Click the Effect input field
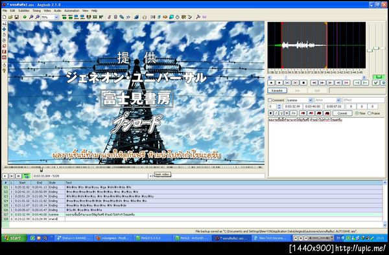The height and width of the screenshot is (255, 389). click(364, 100)
